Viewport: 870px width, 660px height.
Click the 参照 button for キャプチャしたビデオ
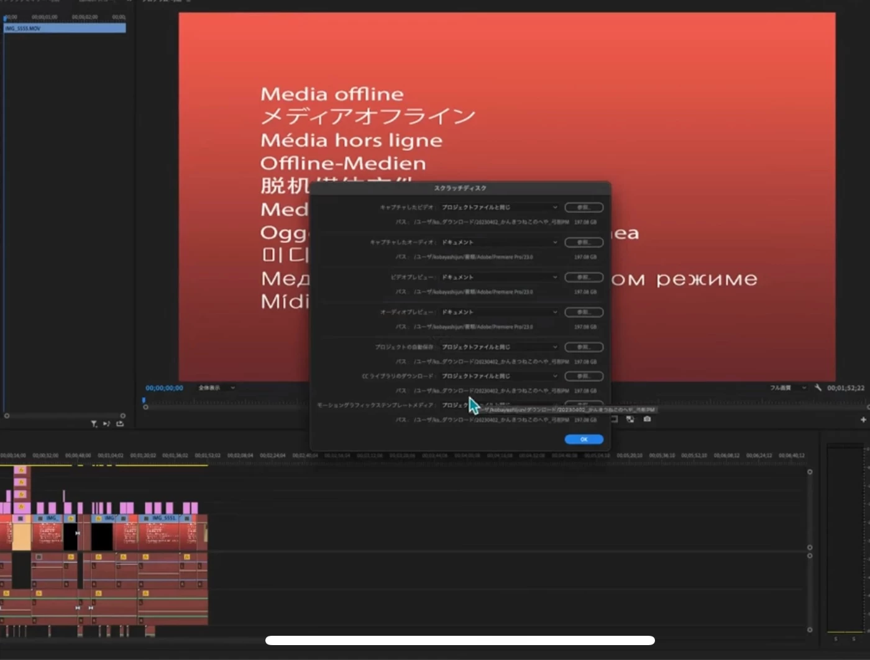coord(584,207)
